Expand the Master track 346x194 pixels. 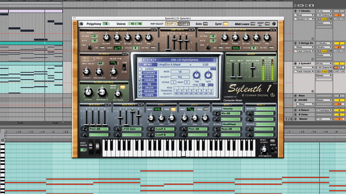point(295,119)
